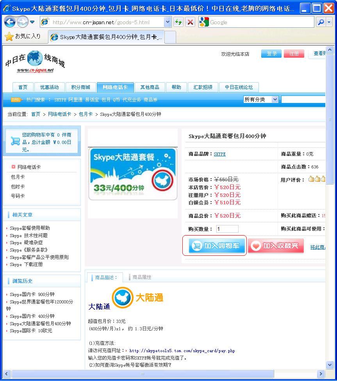Click the site search text field

coord(303,99)
